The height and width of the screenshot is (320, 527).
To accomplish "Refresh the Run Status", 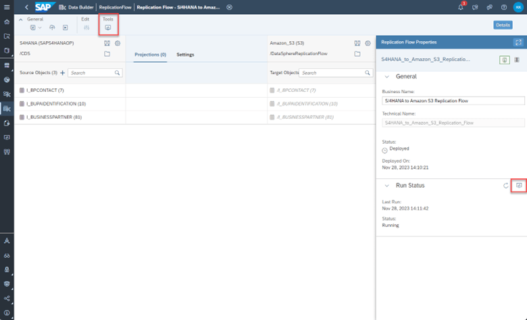I will coord(505,186).
